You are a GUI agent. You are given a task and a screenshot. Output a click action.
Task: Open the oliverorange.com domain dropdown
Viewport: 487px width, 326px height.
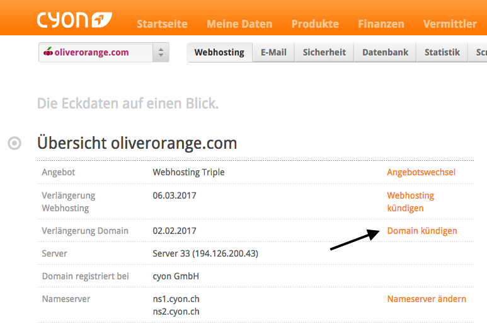pos(104,52)
